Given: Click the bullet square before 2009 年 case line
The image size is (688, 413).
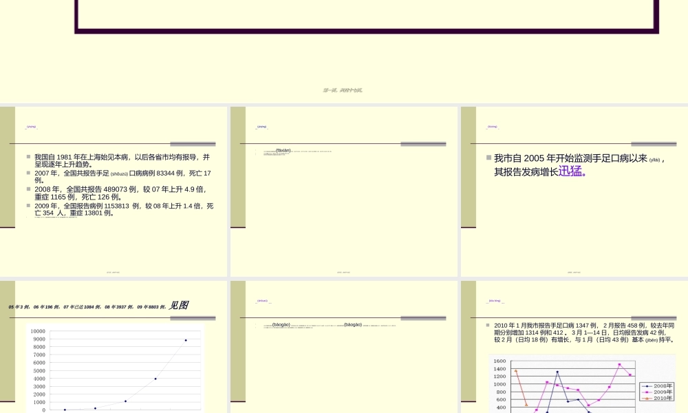Looking at the screenshot, I should (28, 206).
